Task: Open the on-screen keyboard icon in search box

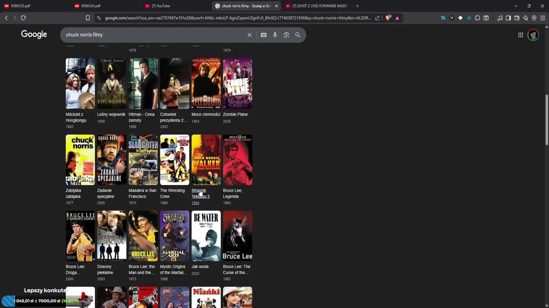Action: click(x=263, y=35)
